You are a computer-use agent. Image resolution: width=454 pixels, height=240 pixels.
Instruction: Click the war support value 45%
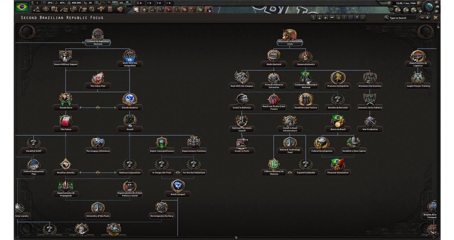click(62, 3)
